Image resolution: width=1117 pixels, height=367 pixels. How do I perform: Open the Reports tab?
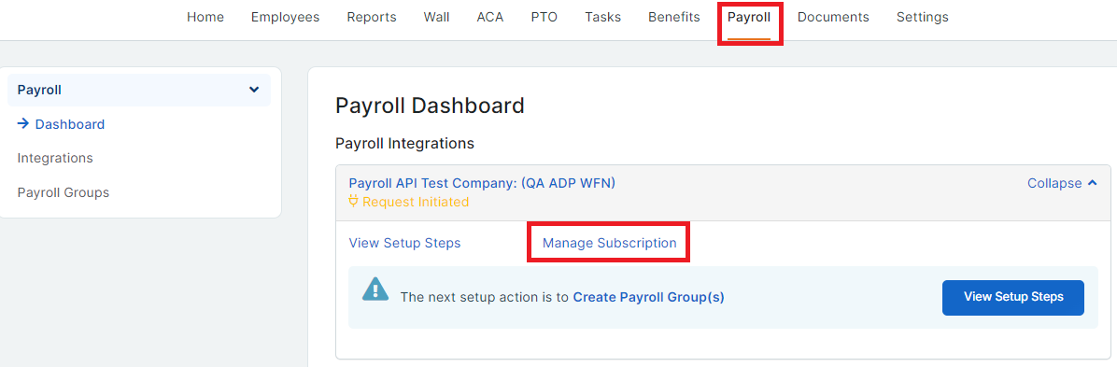371,17
